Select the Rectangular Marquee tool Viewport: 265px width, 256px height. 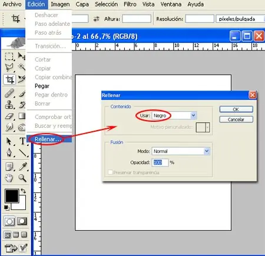[9, 56]
